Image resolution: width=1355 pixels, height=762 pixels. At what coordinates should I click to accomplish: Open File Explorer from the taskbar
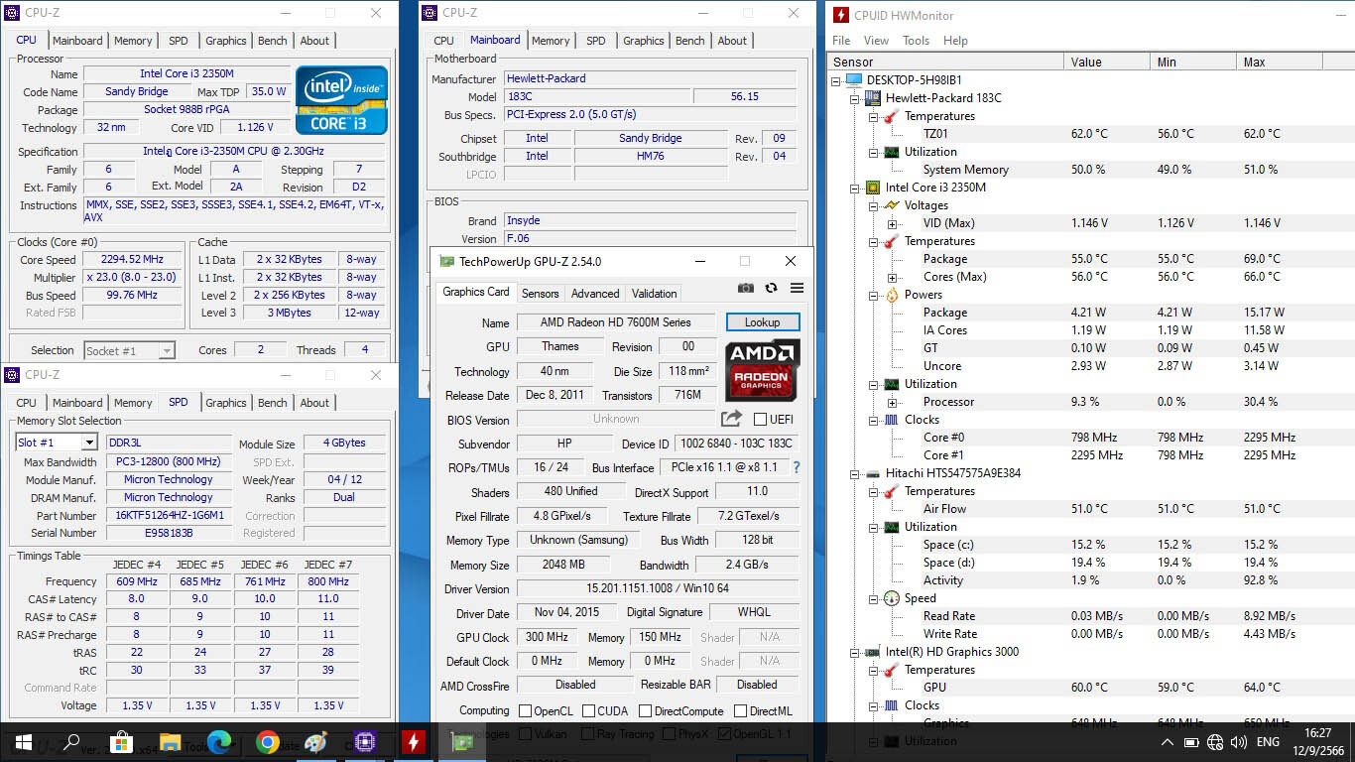click(x=170, y=742)
